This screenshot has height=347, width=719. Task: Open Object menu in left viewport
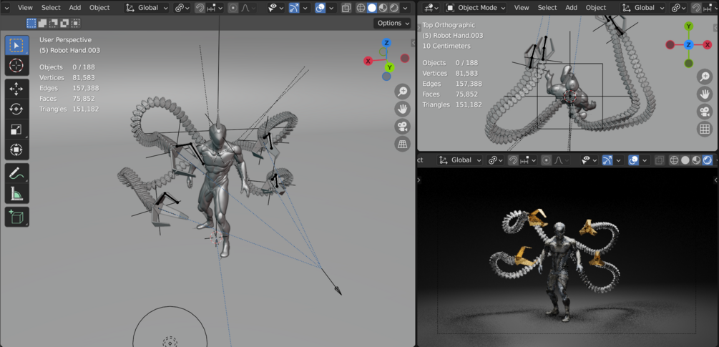pos(99,8)
